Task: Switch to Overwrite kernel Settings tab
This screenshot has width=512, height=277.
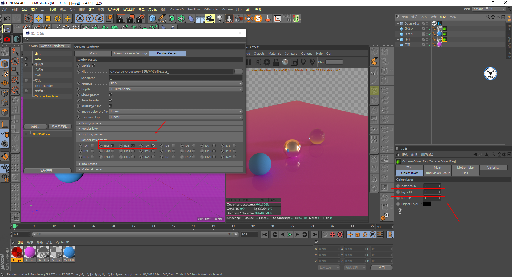Action: 130,53
